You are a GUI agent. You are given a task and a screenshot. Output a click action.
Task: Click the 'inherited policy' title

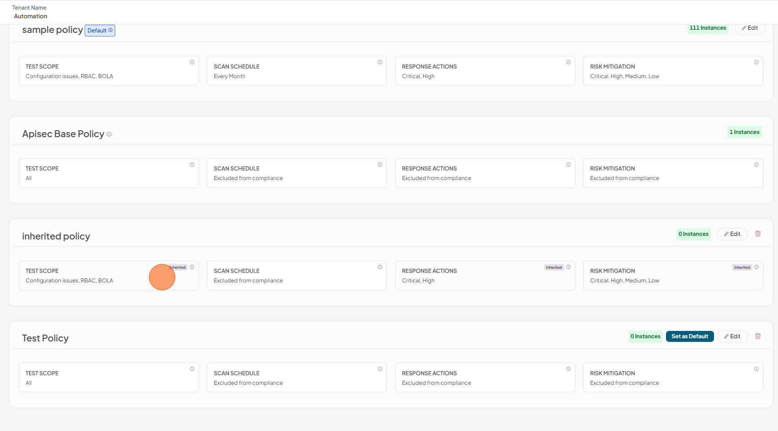[x=56, y=236]
